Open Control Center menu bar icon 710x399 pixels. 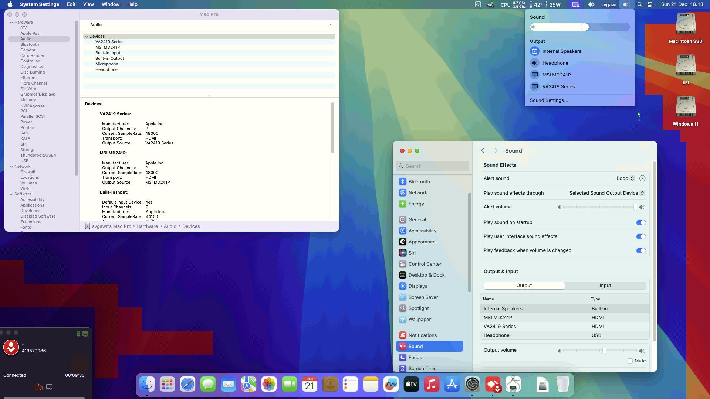click(650, 4)
